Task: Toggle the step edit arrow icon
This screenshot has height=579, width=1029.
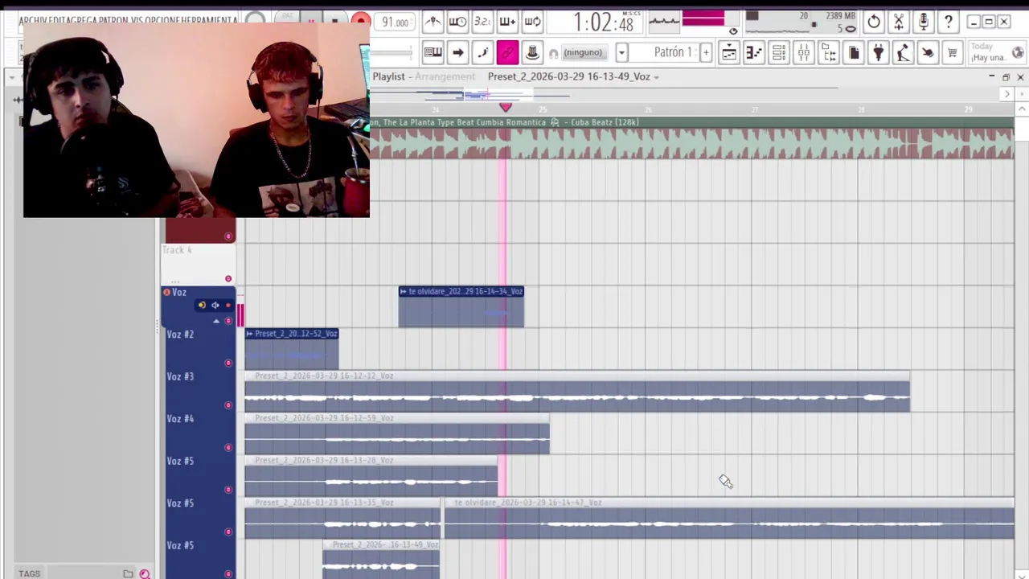Action: coord(457,53)
